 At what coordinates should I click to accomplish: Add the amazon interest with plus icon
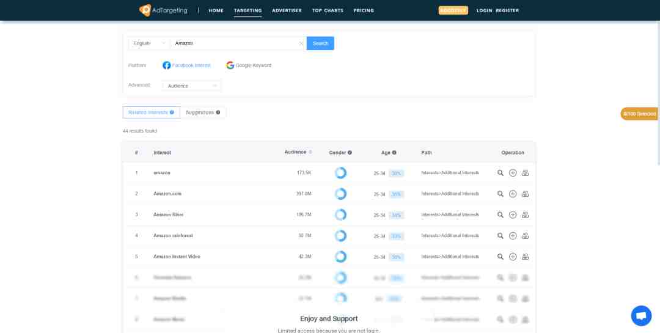(x=513, y=173)
